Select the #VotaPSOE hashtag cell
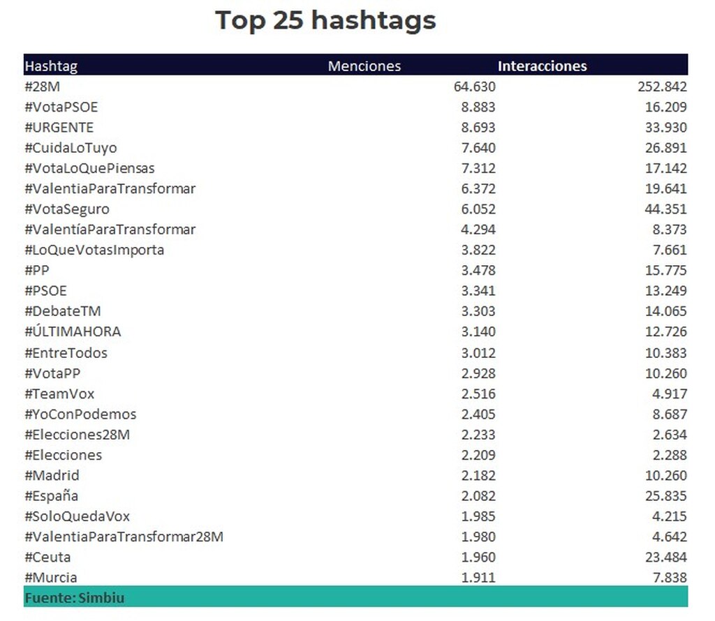Image resolution: width=715 pixels, height=621 pixels. click(x=61, y=107)
